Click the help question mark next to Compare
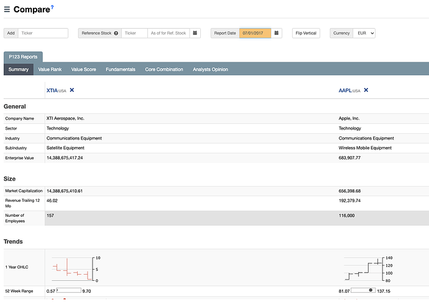Screen dimensions: 429x307 point(52,7)
